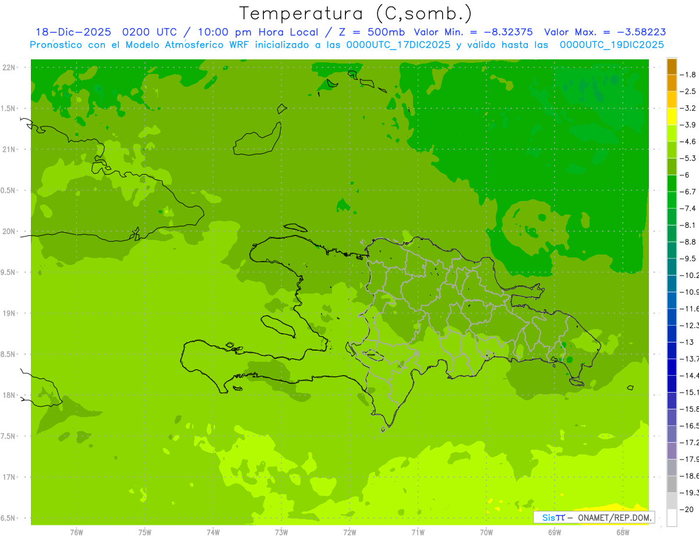This screenshot has height=540, width=699.
Task: Click the '18N' latitude label
Action: pyautogui.click(x=10, y=396)
